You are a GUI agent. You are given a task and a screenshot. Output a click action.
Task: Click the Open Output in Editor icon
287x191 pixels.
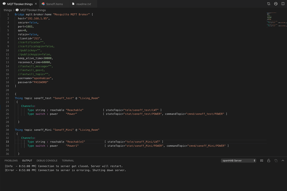click(x=276, y=160)
